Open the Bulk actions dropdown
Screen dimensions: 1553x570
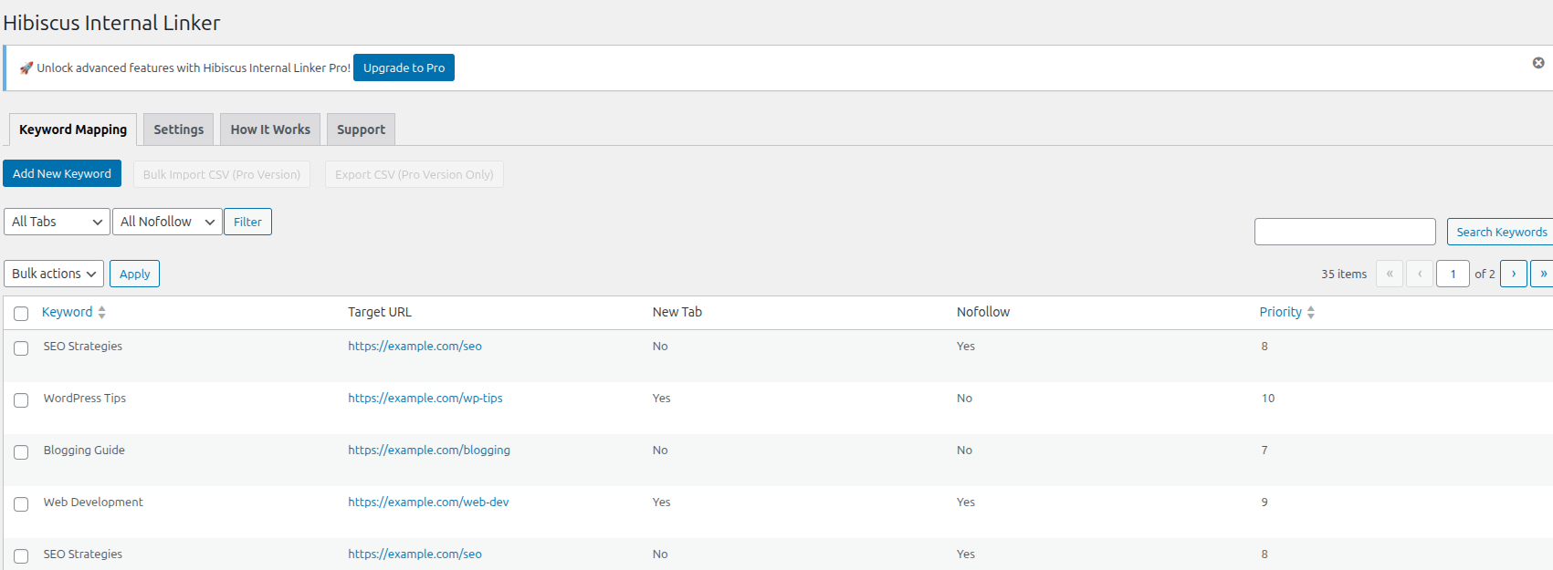coord(54,274)
